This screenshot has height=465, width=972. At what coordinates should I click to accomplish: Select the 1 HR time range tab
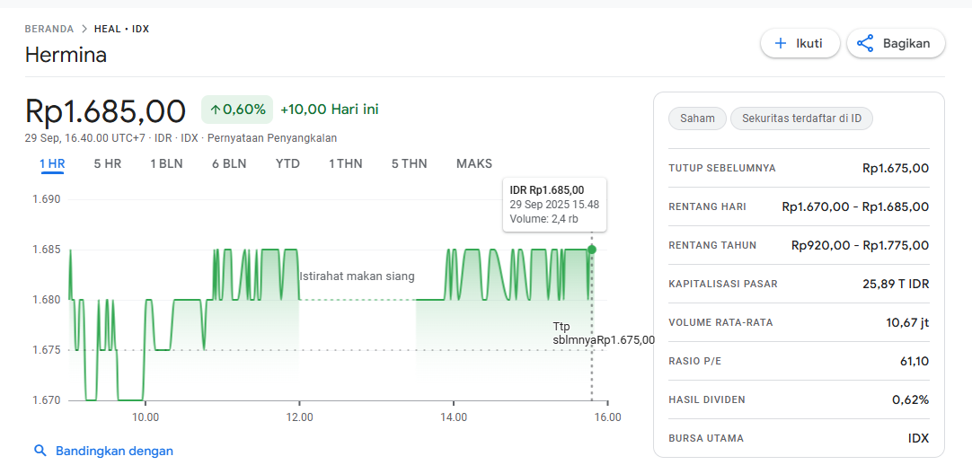tap(52, 163)
